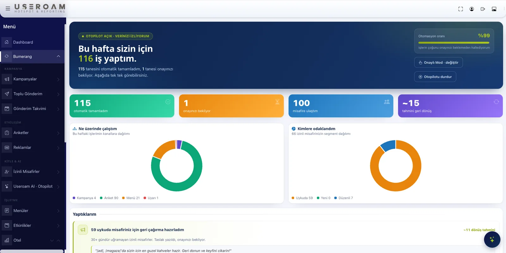The image size is (506, 253).
Task: Open Dashboard menu item
Action: tap(32, 42)
